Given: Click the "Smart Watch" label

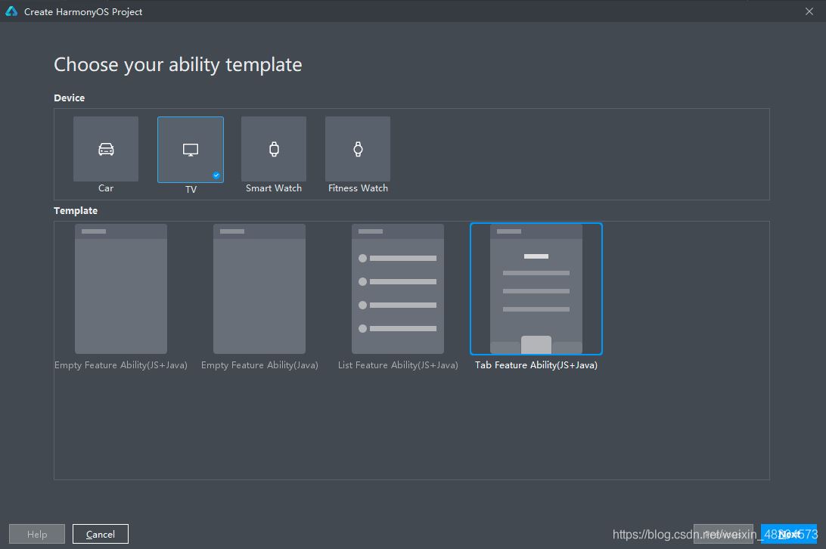Looking at the screenshot, I should [x=274, y=188].
